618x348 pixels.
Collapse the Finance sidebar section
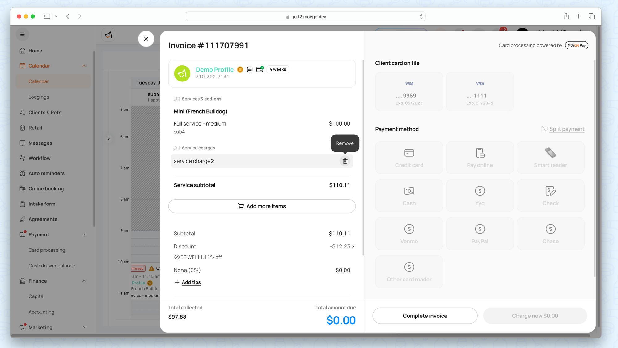click(84, 281)
